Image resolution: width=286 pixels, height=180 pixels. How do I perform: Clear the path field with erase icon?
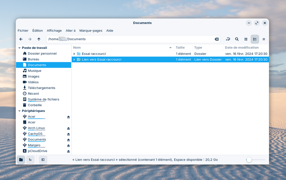[x=216, y=39]
